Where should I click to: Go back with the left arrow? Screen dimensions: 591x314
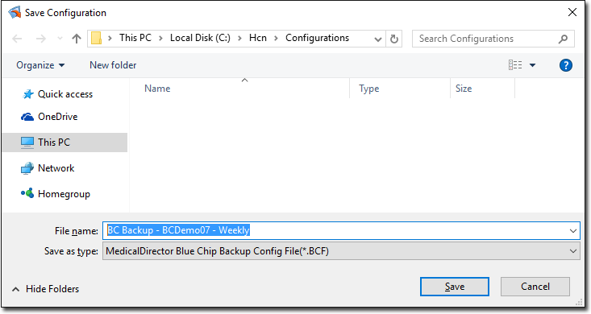coord(18,39)
